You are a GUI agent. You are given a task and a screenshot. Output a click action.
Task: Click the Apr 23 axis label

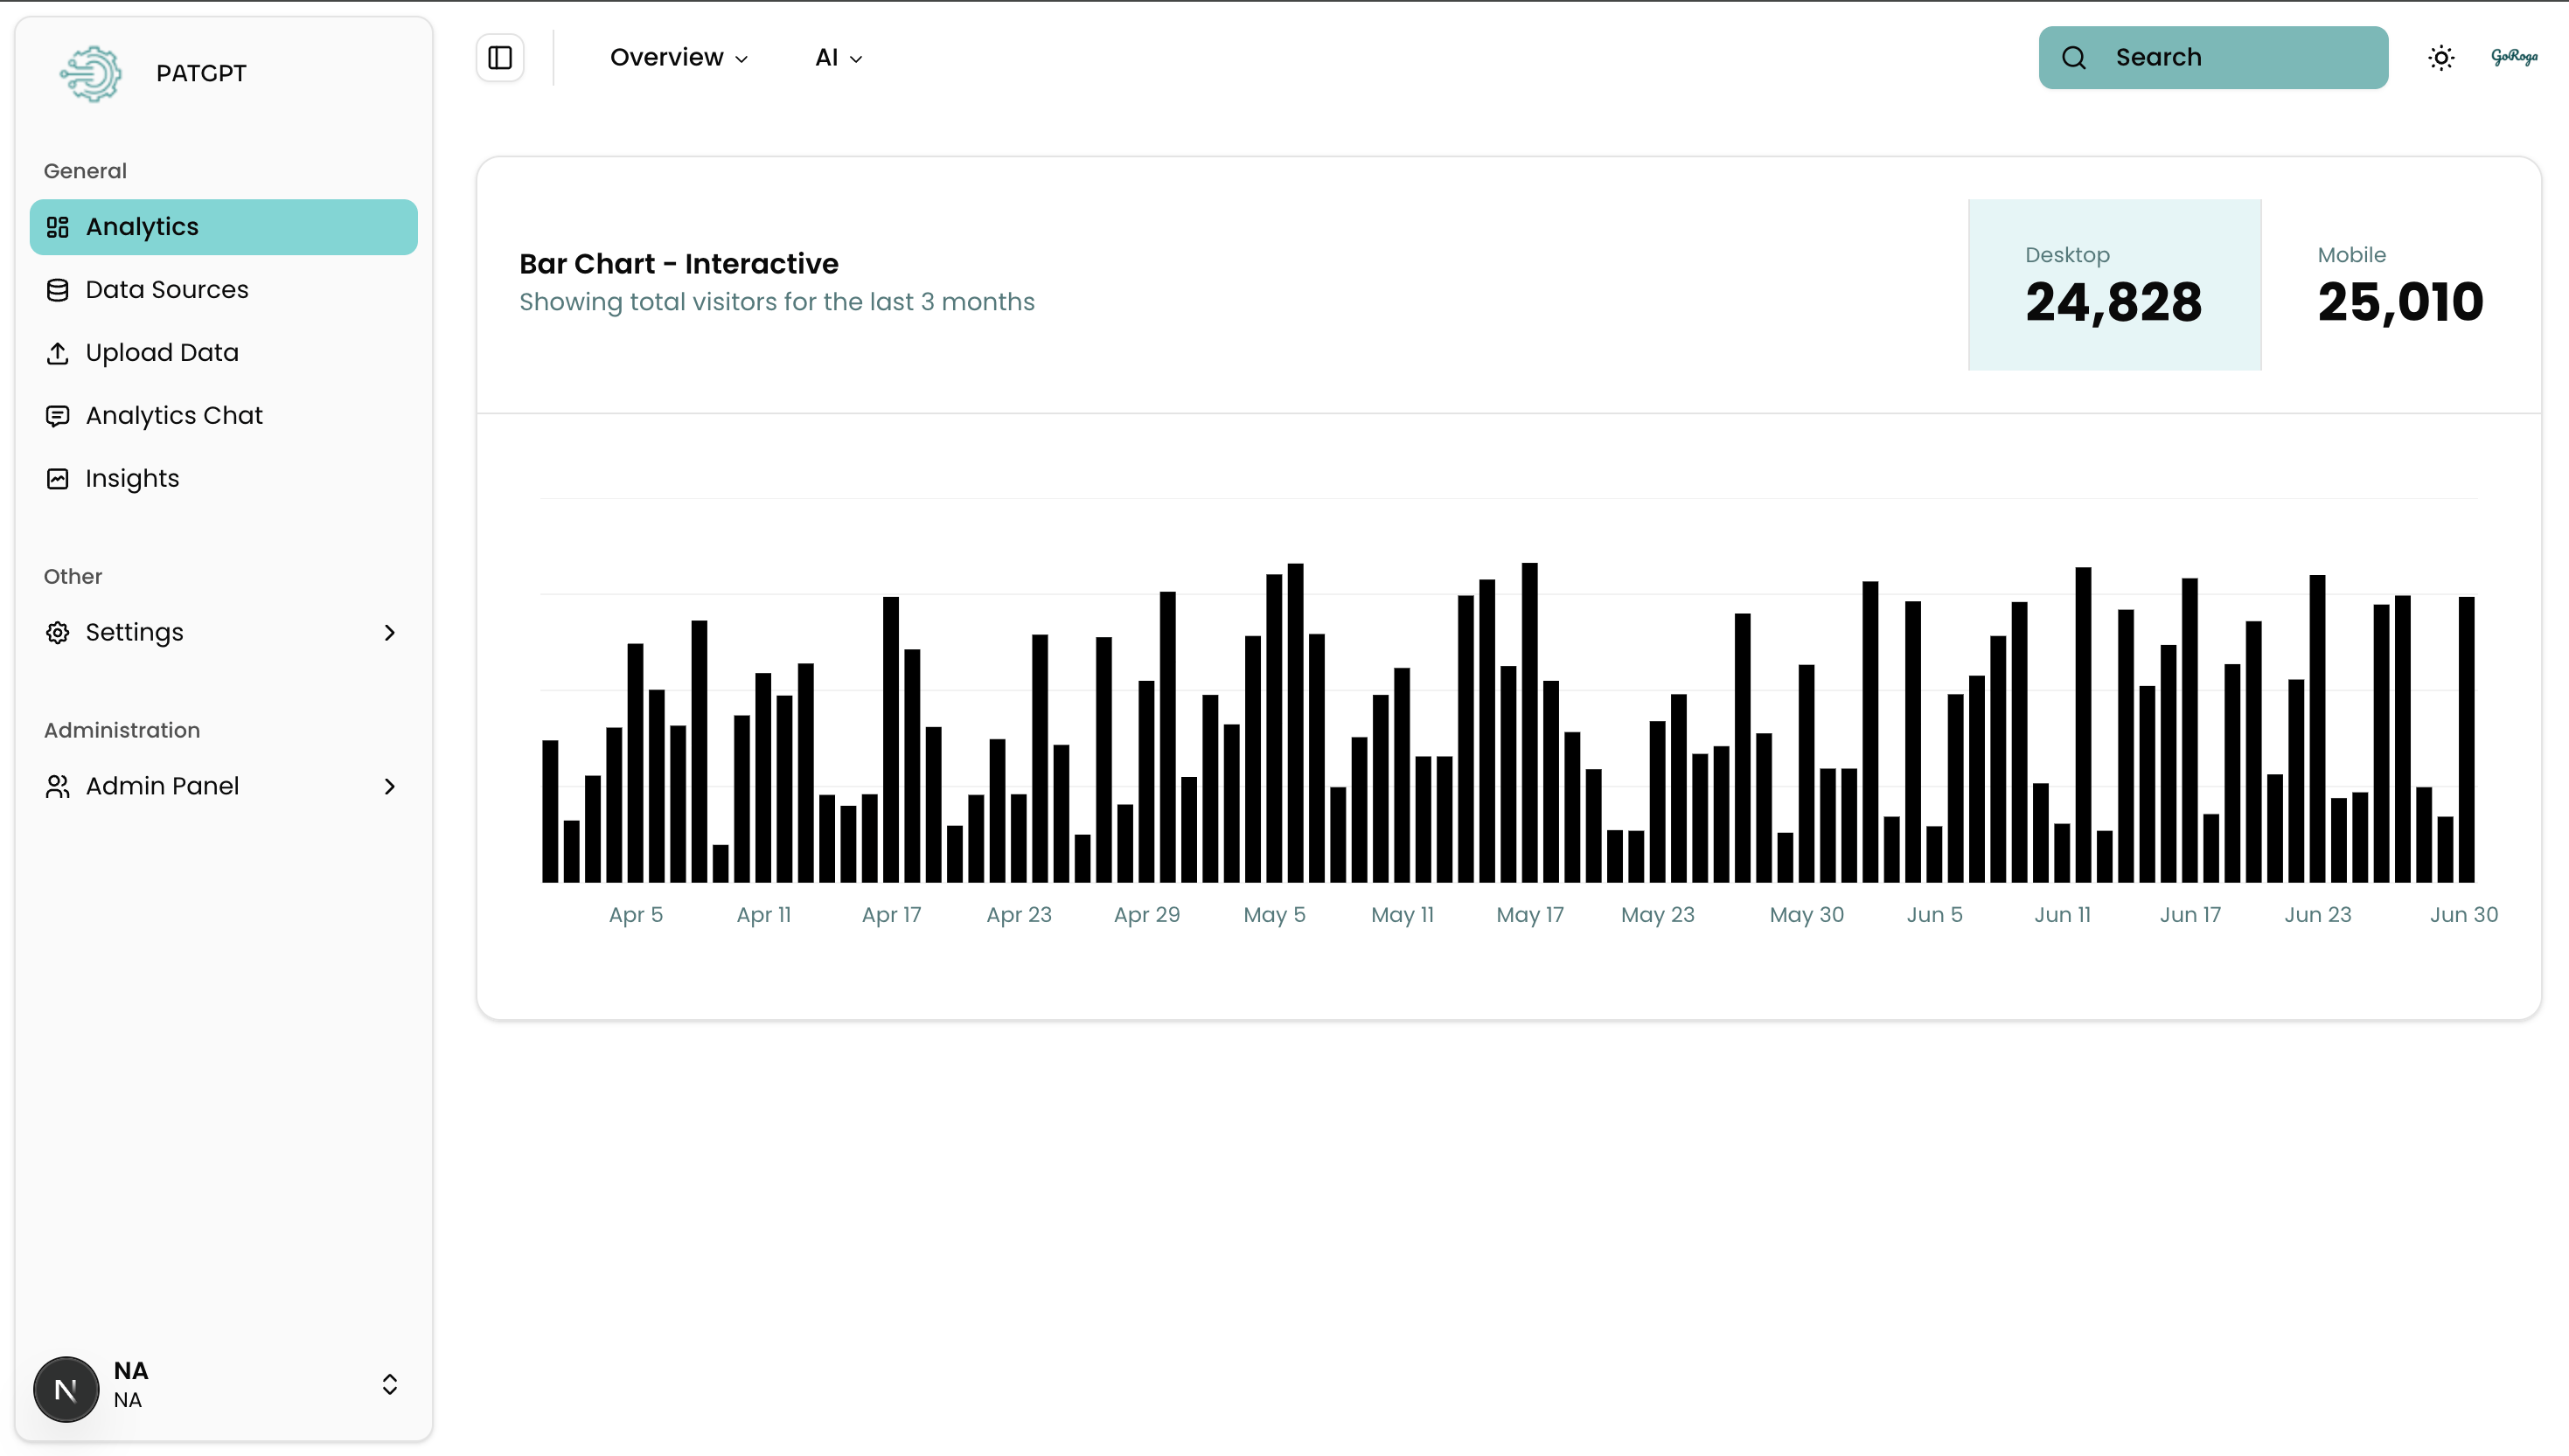point(1020,915)
